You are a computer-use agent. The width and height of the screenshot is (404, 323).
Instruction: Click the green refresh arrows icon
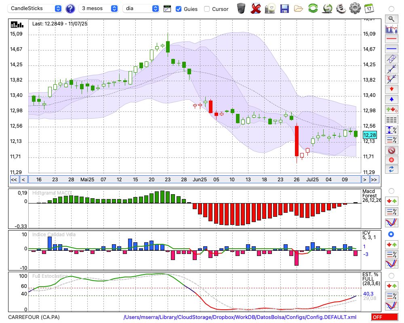pyautogui.click(x=313, y=8)
